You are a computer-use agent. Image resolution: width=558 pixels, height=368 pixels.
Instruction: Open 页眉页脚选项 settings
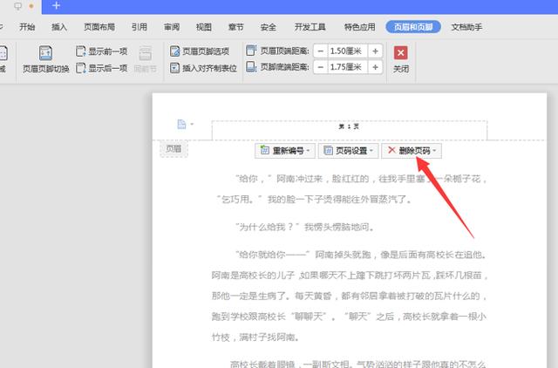(x=200, y=51)
